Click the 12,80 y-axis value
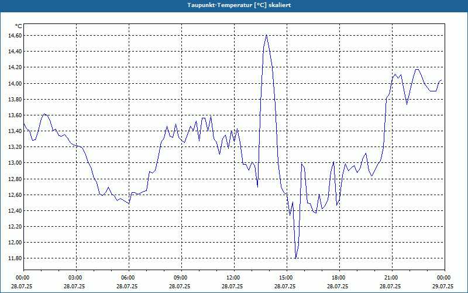The width and height of the screenshot is (468, 293). coord(16,179)
